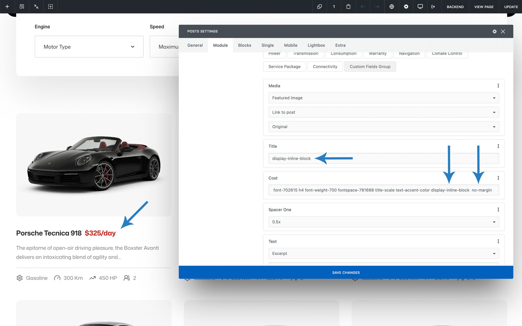
Task: Open the globe icon in top toolbar
Action: pos(391,7)
